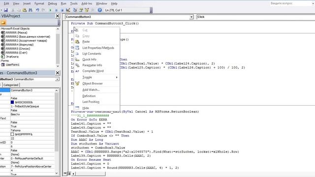Click the Undo arrow icon

pyautogui.click(x=37, y=10)
